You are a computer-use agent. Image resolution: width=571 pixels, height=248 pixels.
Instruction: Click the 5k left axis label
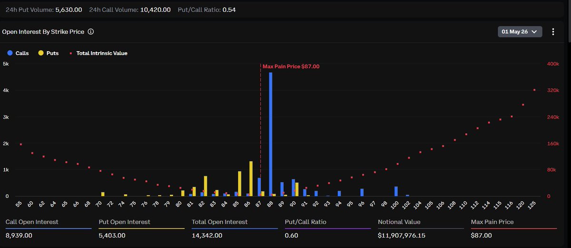(6, 64)
